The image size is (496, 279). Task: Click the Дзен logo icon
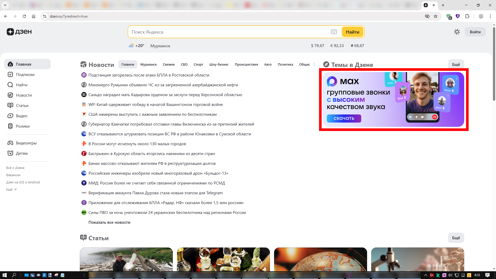click(x=10, y=32)
